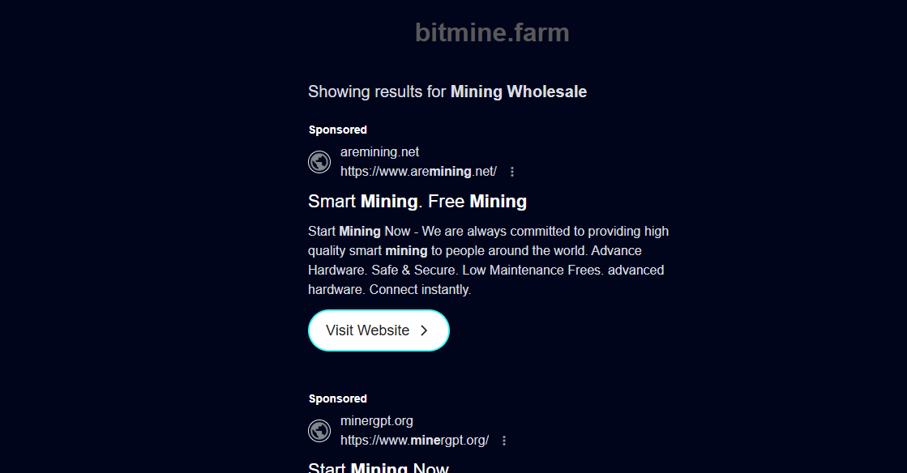Open the three-dot menu for aremining.net ad
907x473 pixels.
pyautogui.click(x=512, y=172)
